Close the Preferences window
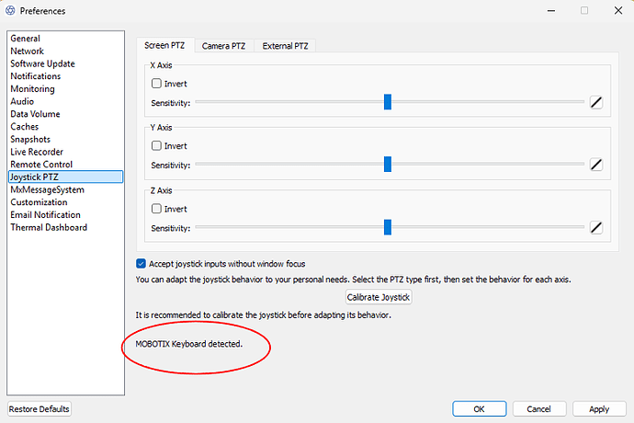This screenshot has width=634, height=423. pyautogui.click(x=618, y=10)
